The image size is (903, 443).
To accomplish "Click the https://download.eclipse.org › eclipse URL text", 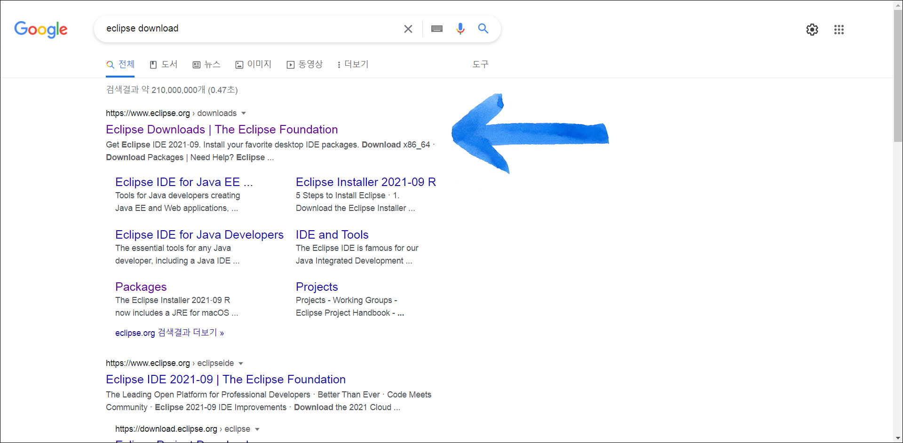I will pos(182,429).
